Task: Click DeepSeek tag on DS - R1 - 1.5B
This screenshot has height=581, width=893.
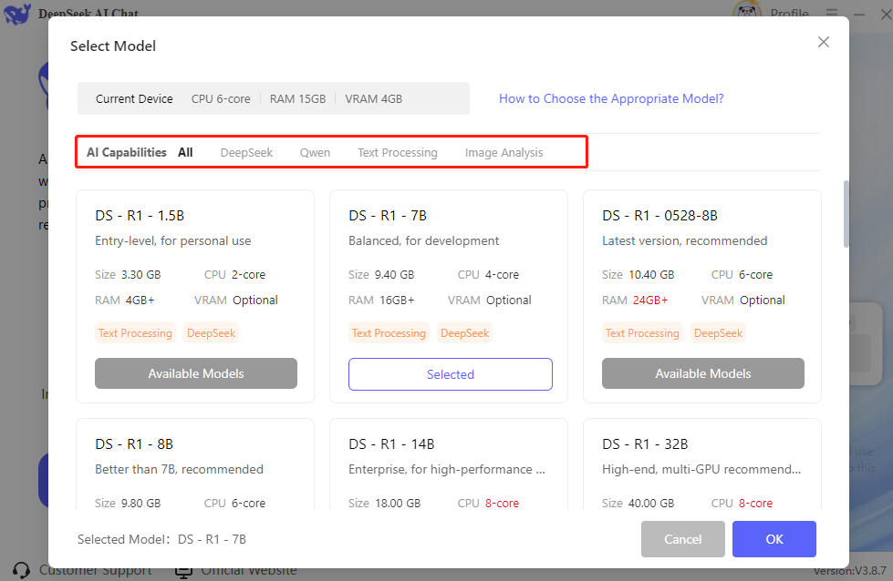Action: 212,333
